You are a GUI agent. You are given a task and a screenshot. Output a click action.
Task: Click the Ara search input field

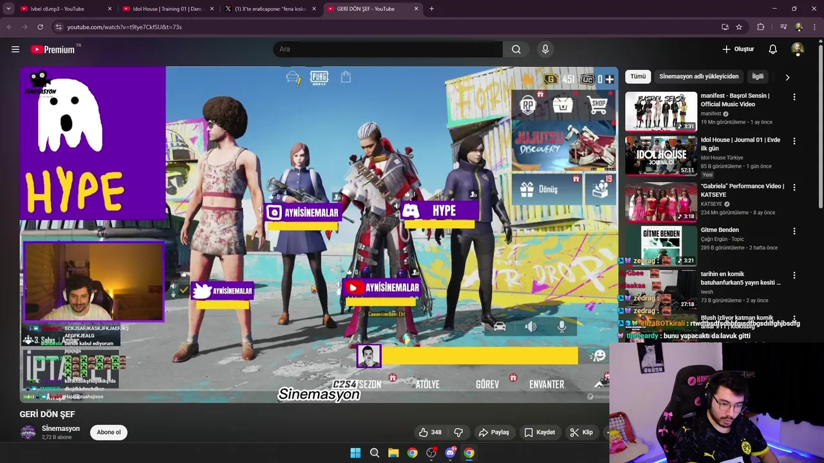coord(388,49)
